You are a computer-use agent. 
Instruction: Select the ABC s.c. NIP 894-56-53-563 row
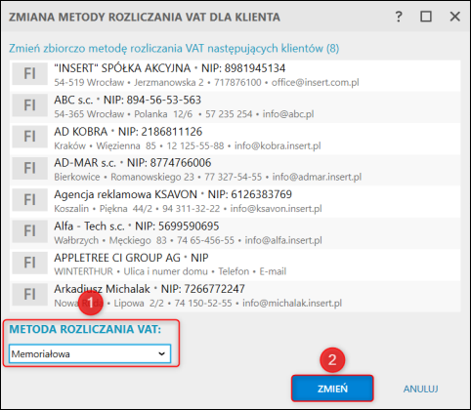pos(235,107)
